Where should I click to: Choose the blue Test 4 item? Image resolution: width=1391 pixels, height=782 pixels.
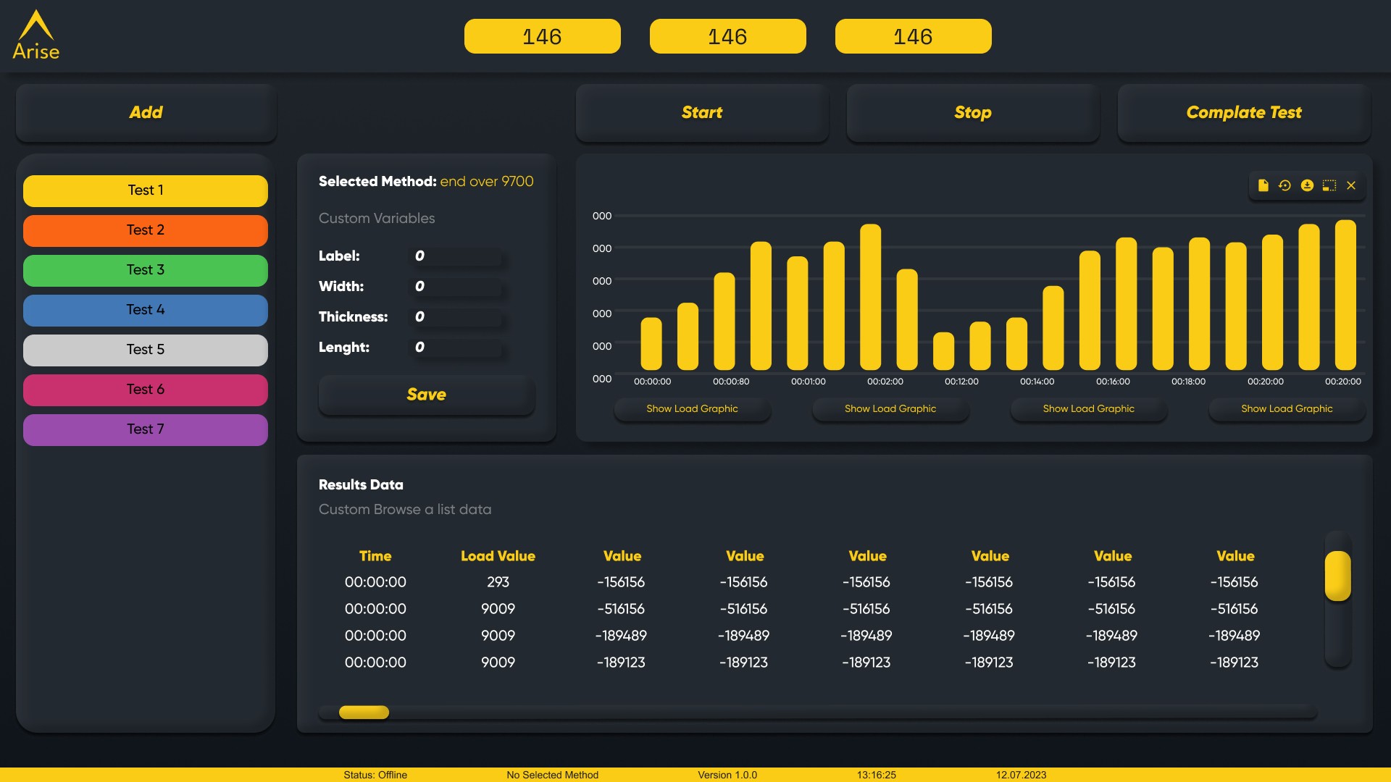pos(146,310)
